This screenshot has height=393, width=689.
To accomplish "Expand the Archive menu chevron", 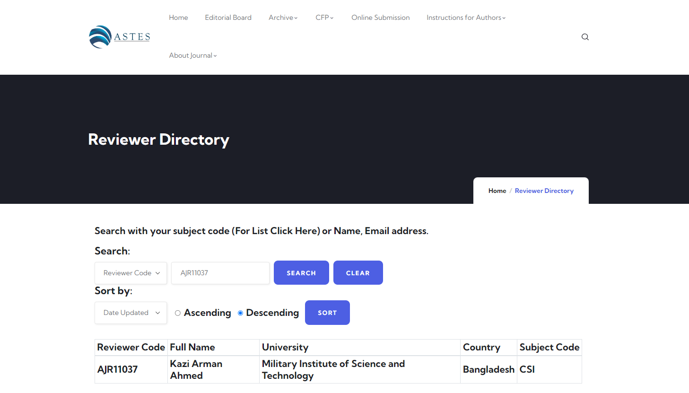I will click(x=296, y=17).
